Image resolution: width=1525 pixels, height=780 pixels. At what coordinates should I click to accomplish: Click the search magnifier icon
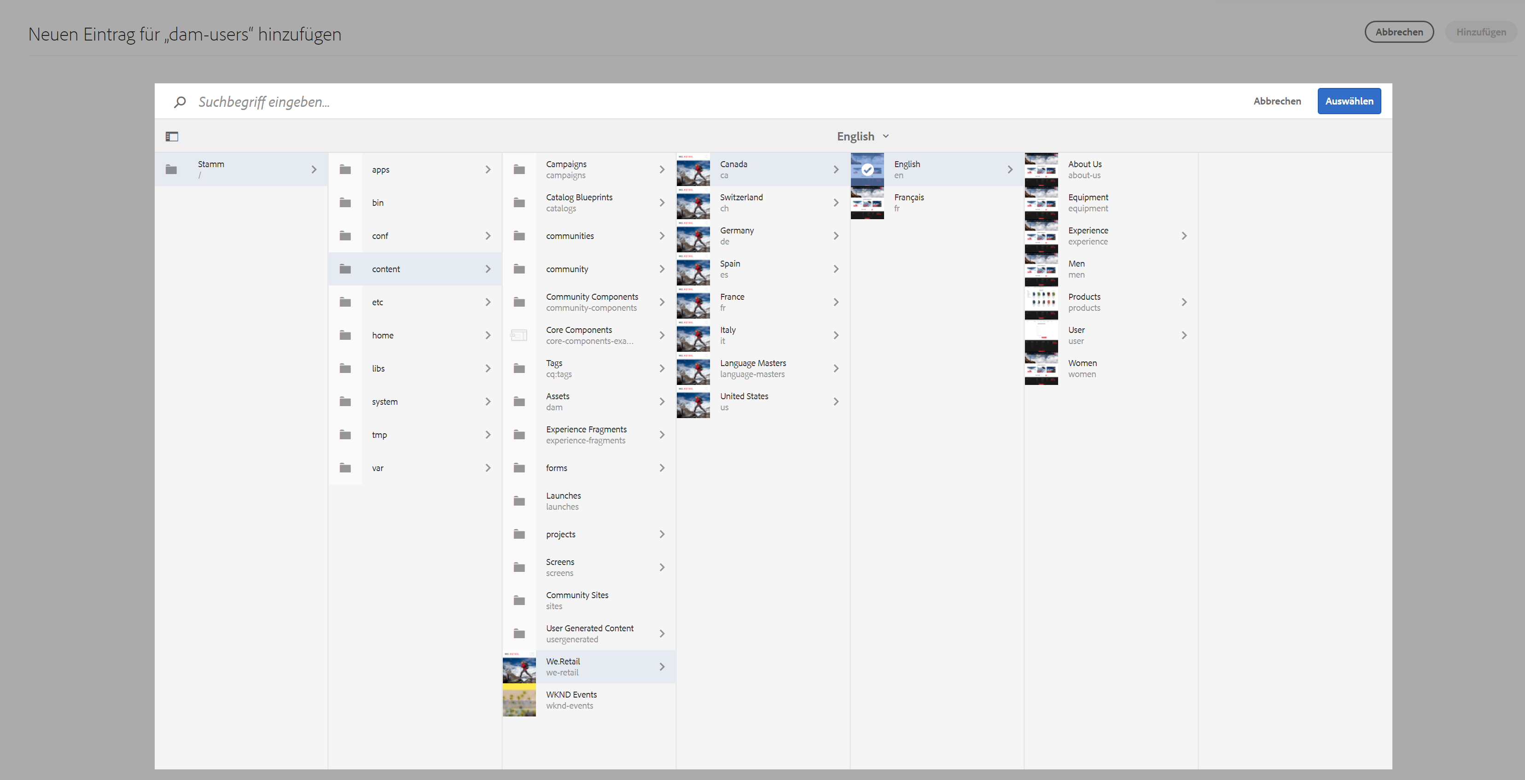click(180, 102)
